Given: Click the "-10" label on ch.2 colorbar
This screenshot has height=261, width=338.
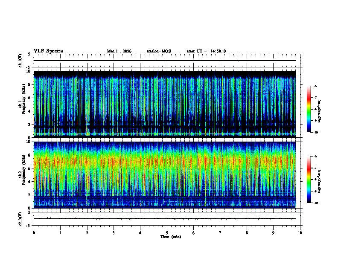Looking at the screenshot, I should 316,203.
